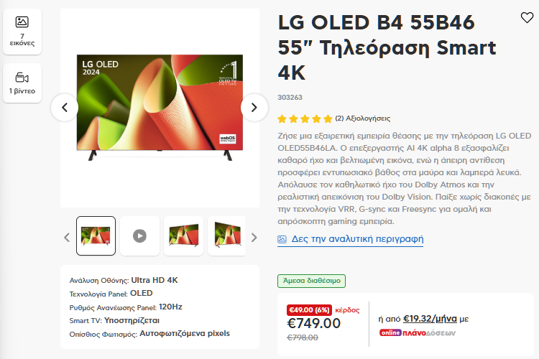Image resolution: width=539 pixels, height=359 pixels.
Task: Go to the previous product image
Action: (65, 108)
